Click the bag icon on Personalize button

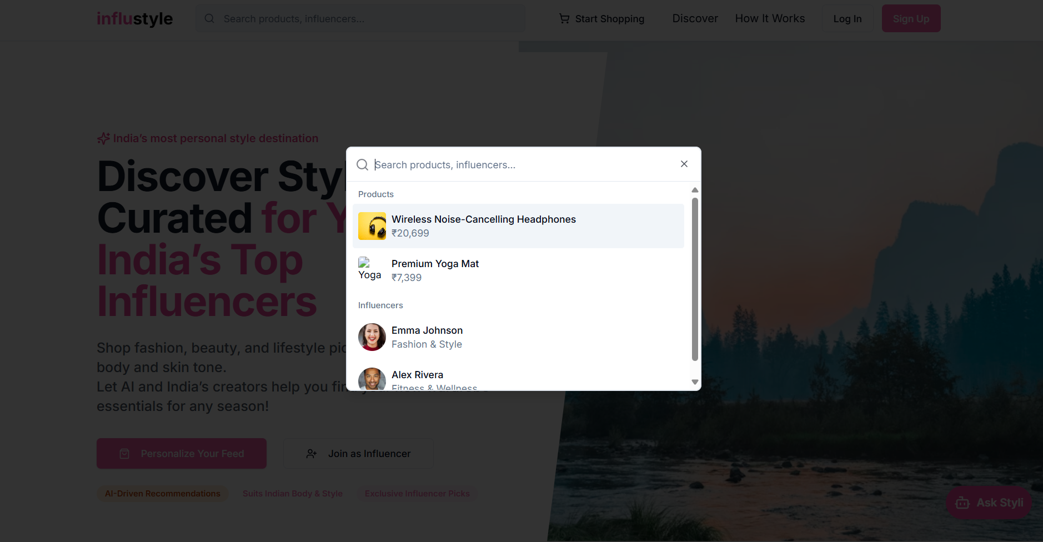tap(124, 454)
